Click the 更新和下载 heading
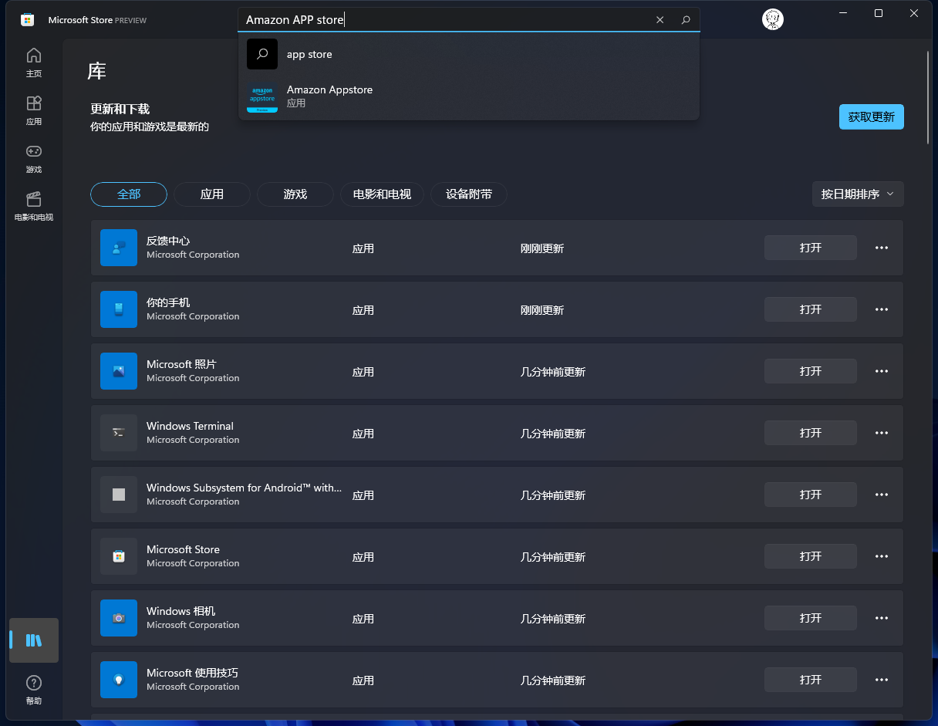Viewport: 938px width, 726px height. 120,109
